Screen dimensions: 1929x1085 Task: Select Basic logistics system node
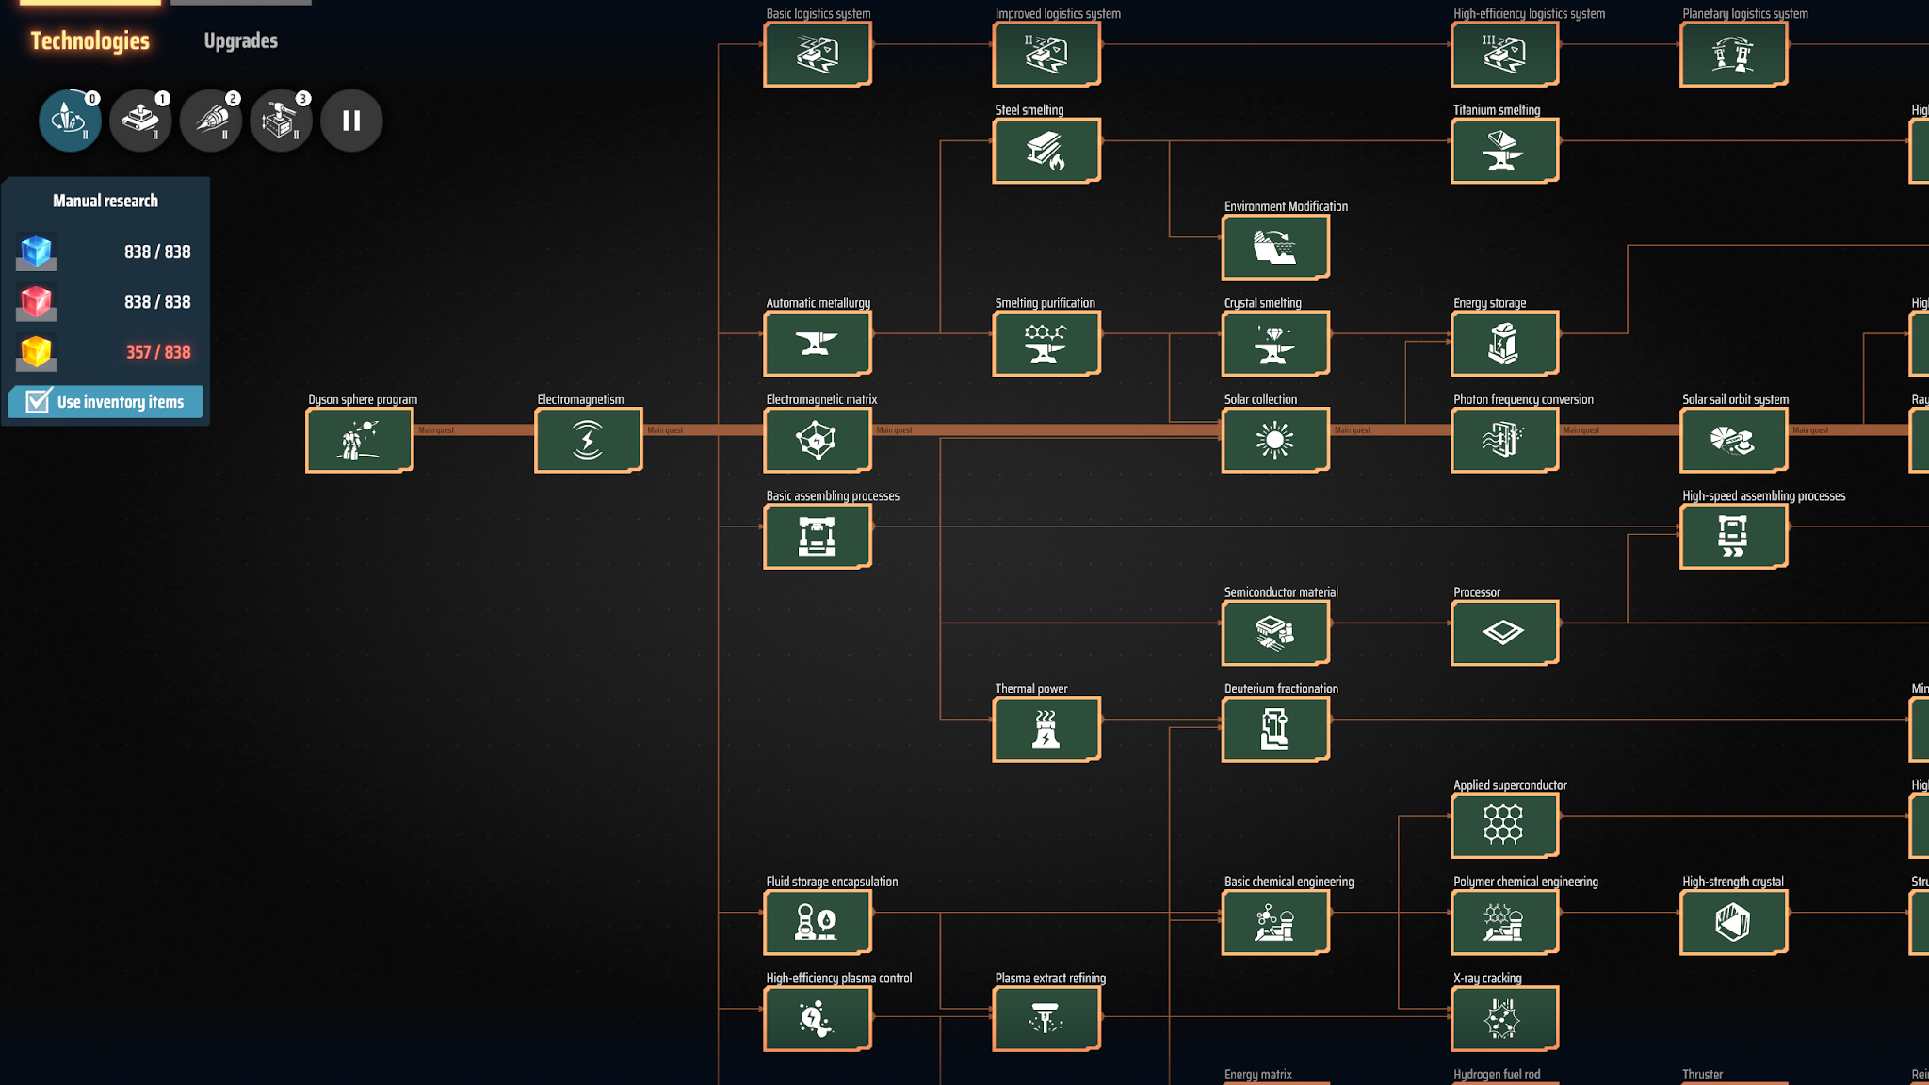[x=818, y=55]
